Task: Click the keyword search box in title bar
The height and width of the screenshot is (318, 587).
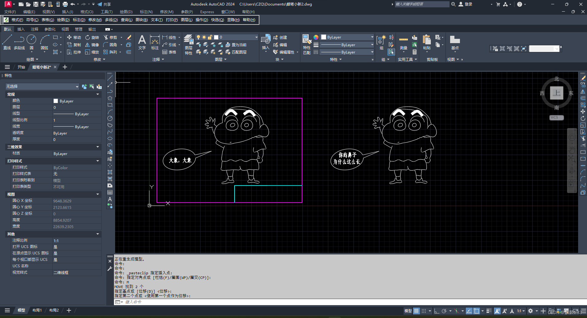Action: point(422,4)
